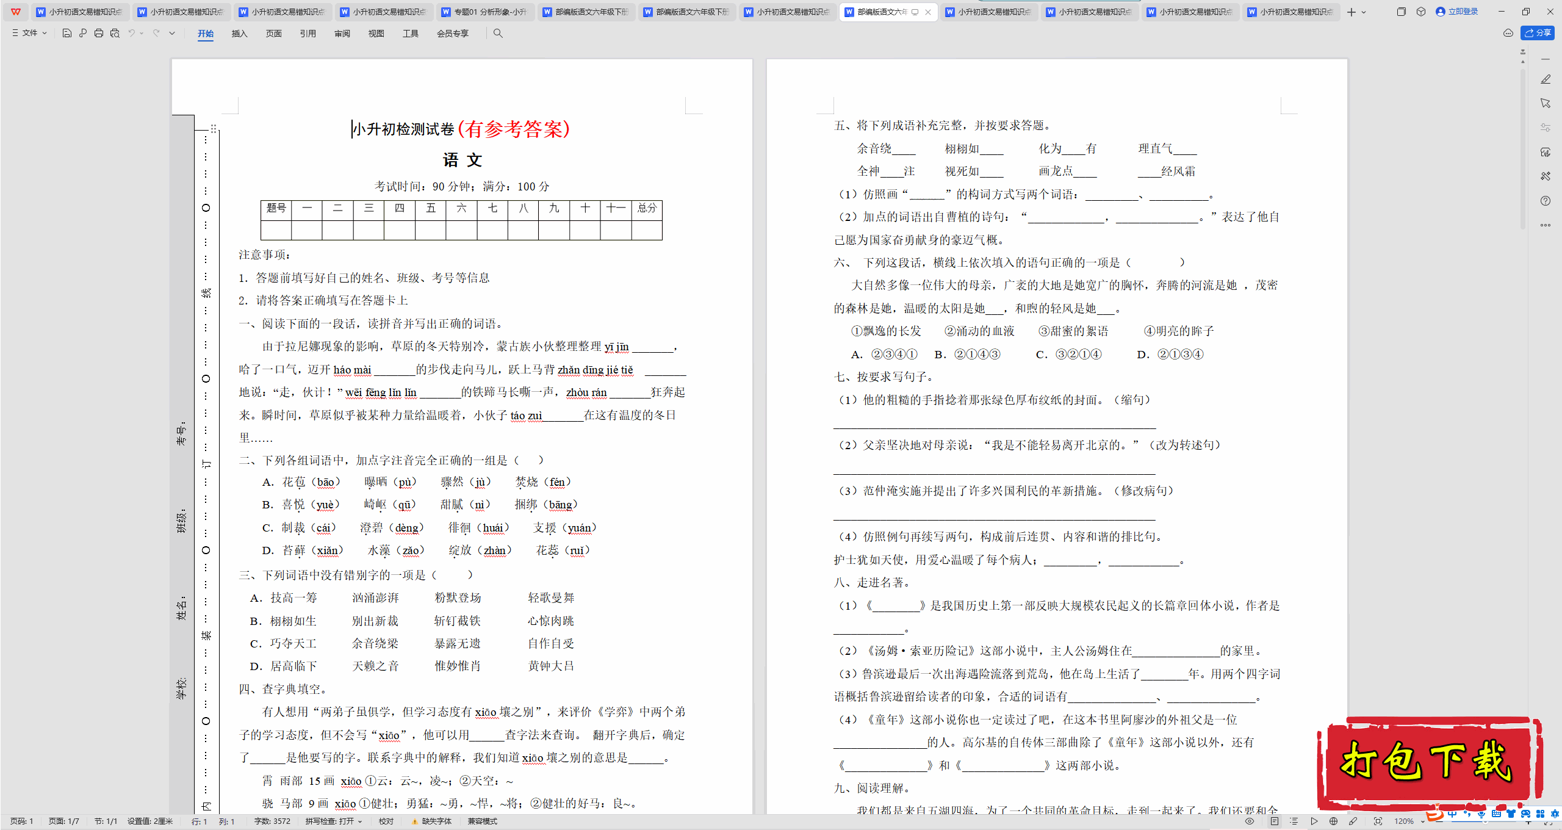Click the Sogou IME microphone icon
This screenshot has height=830, width=1562.
[1481, 814]
